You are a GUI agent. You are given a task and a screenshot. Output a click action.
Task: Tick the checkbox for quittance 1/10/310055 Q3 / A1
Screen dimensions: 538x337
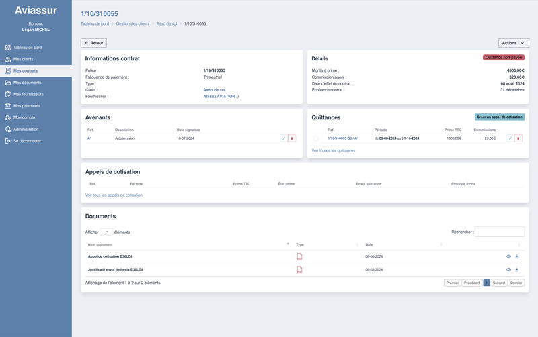click(316, 138)
